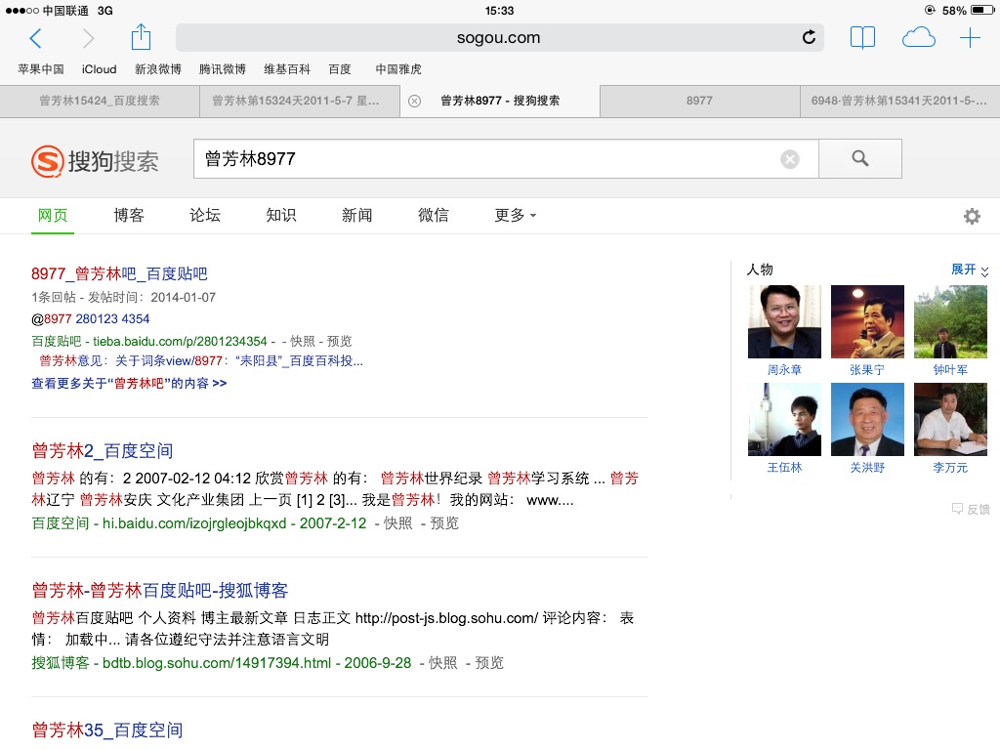Switch to the 8977 tab
This screenshot has width=1000, height=750.
(x=699, y=101)
